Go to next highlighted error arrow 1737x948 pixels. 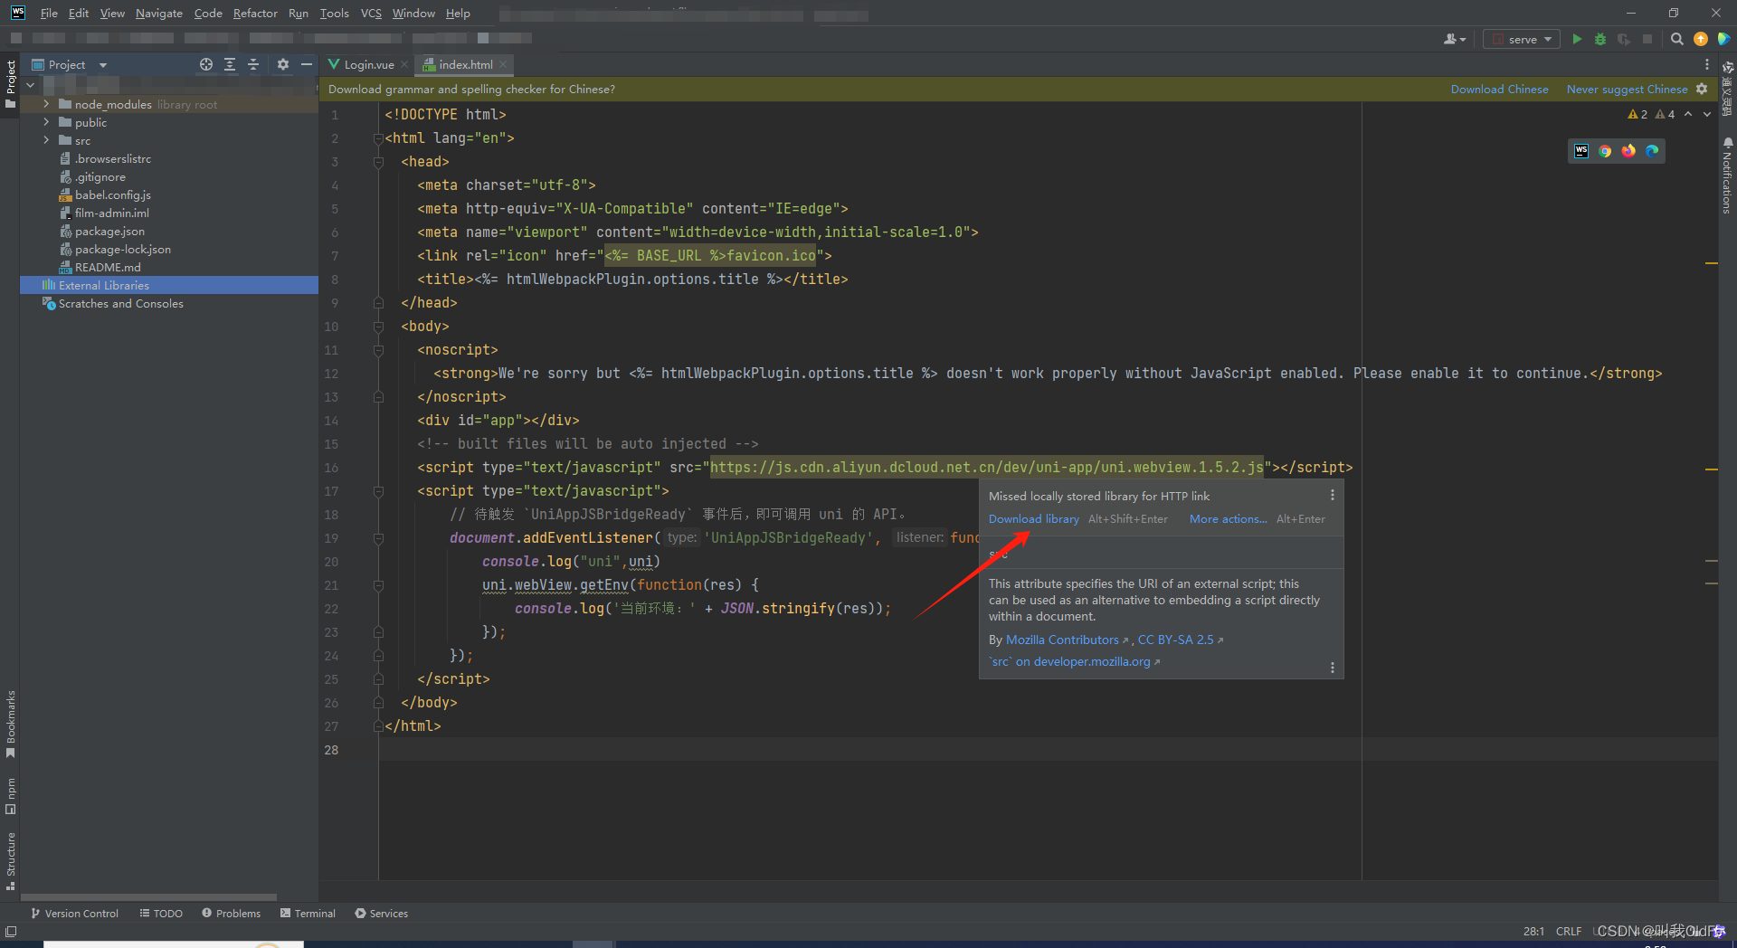point(1707,114)
